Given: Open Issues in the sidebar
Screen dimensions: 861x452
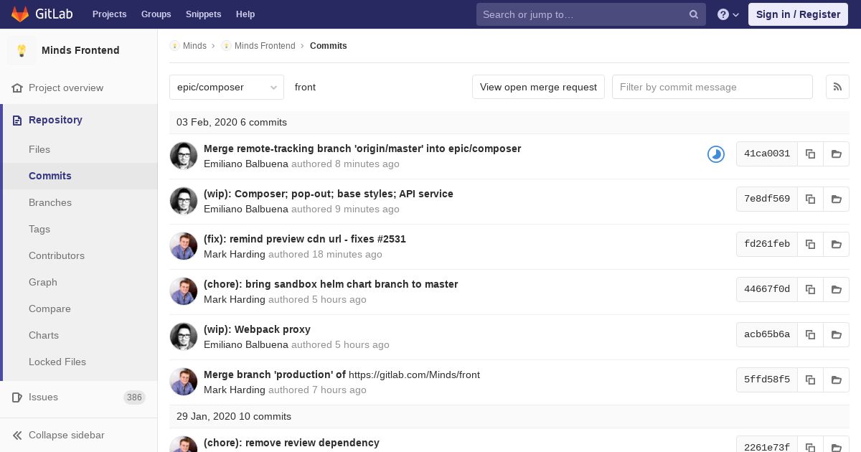Looking at the screenshot, I should pyautogui.click(x=43, y=397).
